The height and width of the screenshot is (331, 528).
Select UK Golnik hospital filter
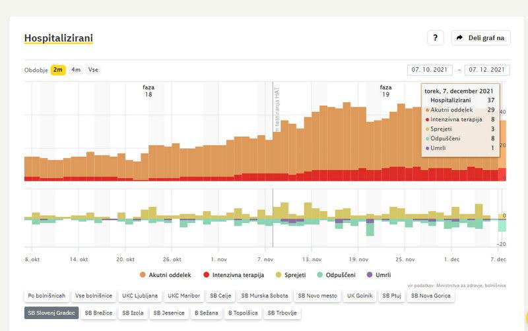point(358,296)
